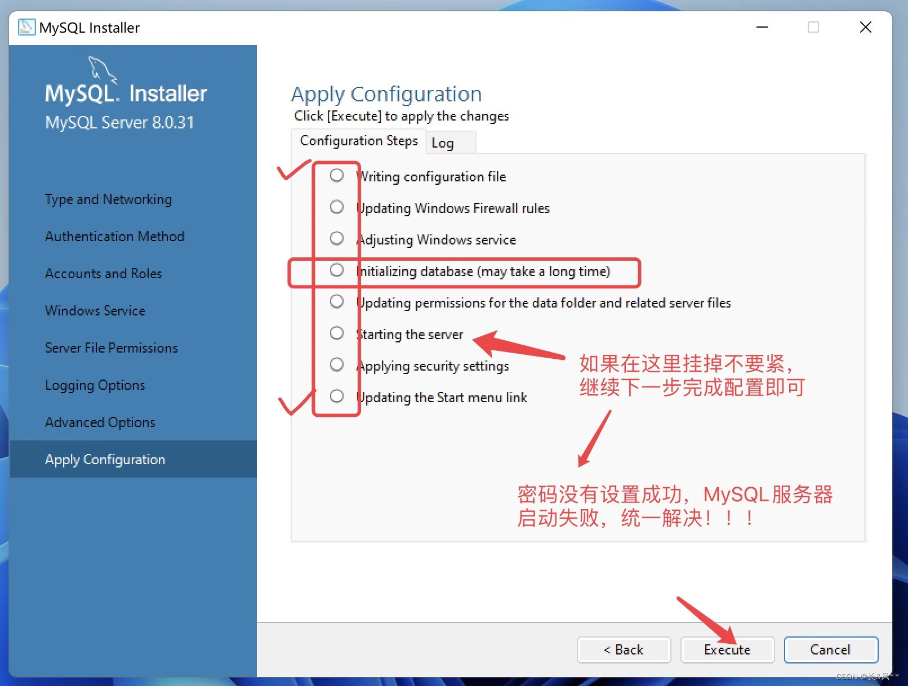
Task: Click 'Adjusting Windows service' text
Action: tap(436, 240)
